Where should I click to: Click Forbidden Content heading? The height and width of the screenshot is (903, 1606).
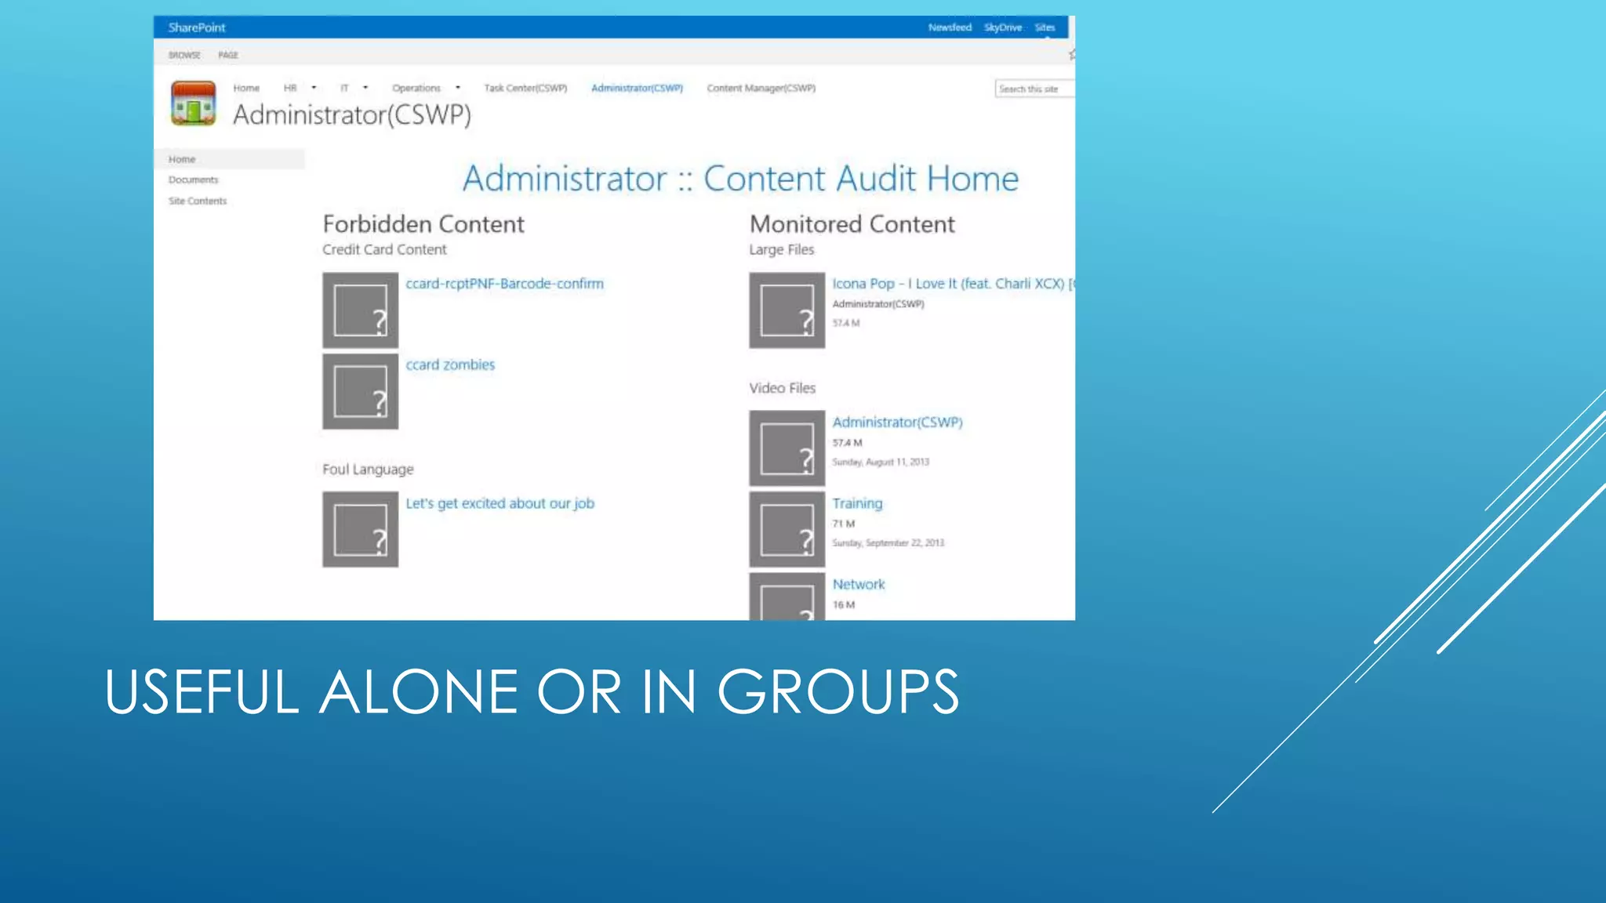(x=423, y=224)
